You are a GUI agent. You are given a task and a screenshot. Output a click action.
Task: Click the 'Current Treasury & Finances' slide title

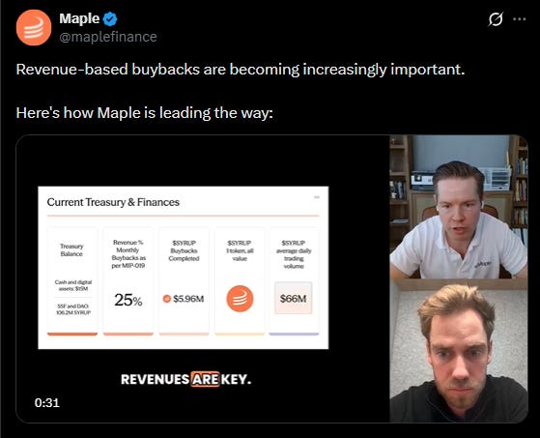coord(113,202)
